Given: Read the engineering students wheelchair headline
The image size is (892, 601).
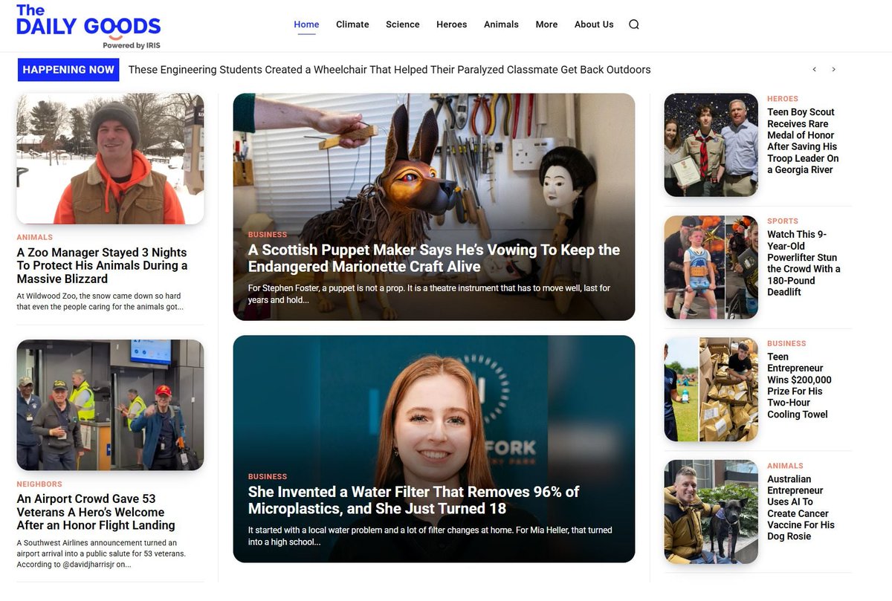Looking at the screenshot, I should pyautogui.click(x=390, y=70).
